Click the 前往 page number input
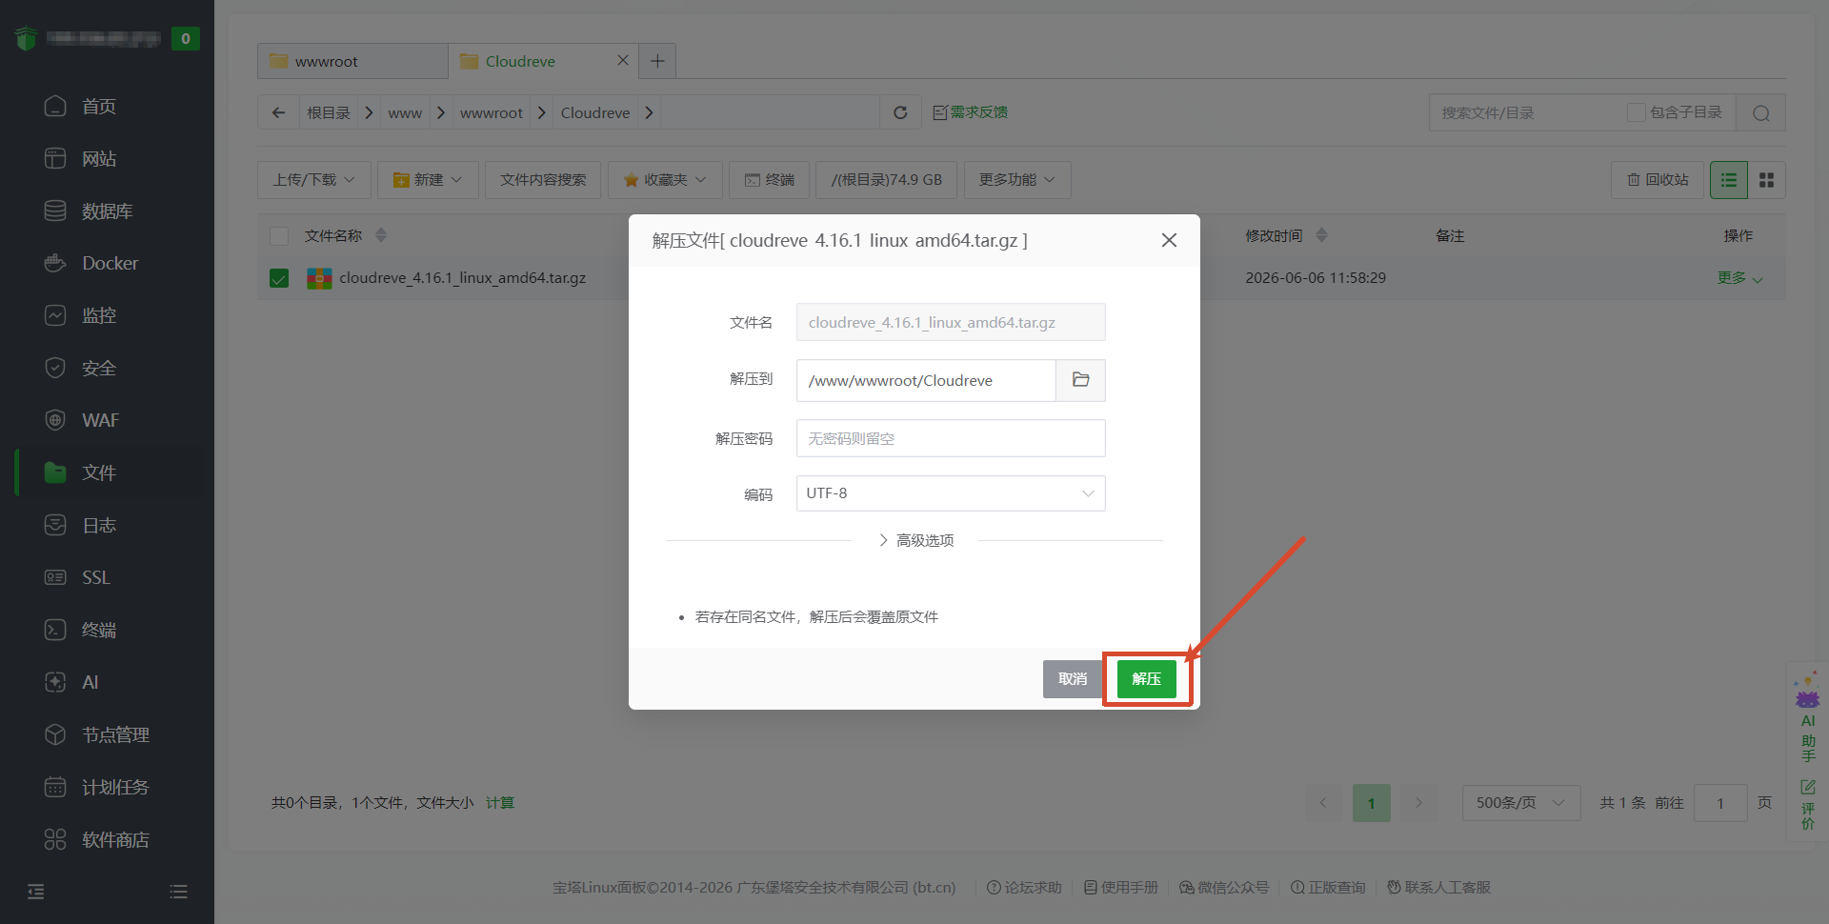Screen dimensions: 1829x924 coord(1720,803)
